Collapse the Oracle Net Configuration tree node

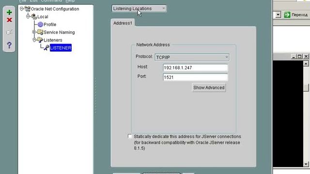(x=22, y=9)
